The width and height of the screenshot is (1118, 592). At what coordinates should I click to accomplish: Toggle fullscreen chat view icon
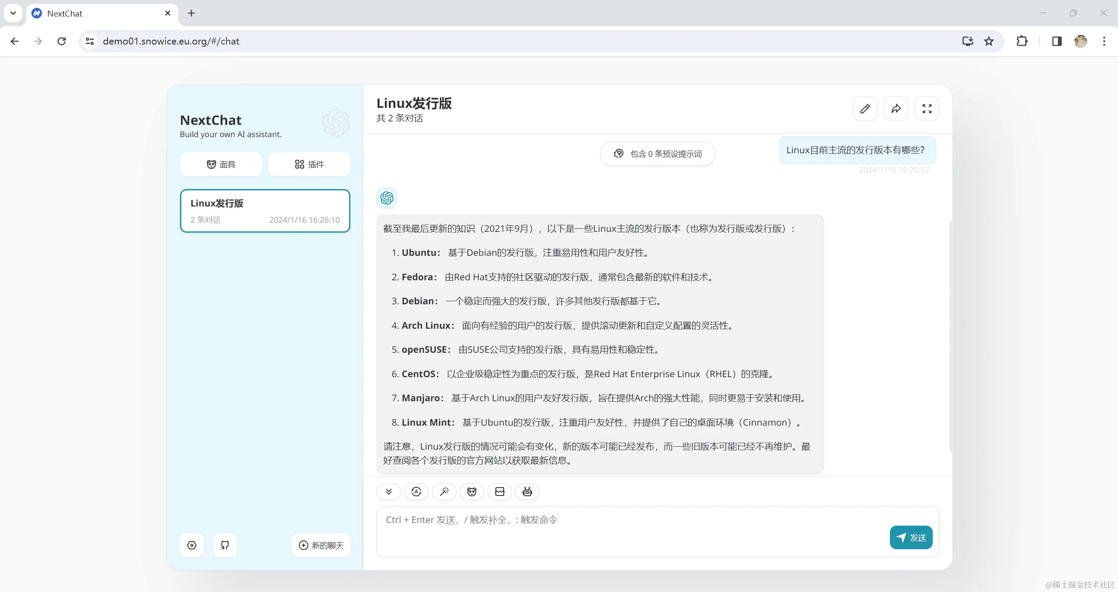tap(927, 109)
